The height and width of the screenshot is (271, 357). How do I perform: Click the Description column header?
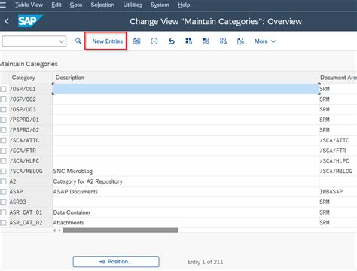(x=186, y=78)
